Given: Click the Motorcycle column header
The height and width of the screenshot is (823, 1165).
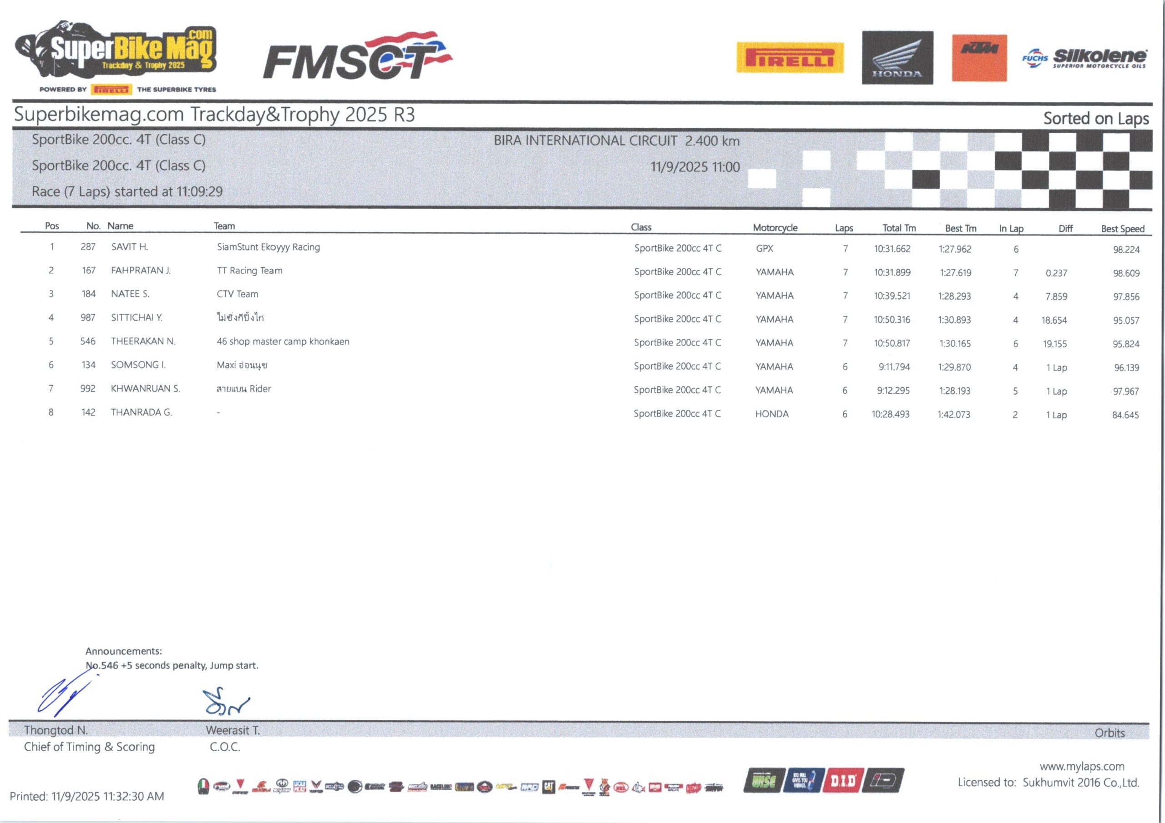Looking at the screenshot, I should click(775, 228).
